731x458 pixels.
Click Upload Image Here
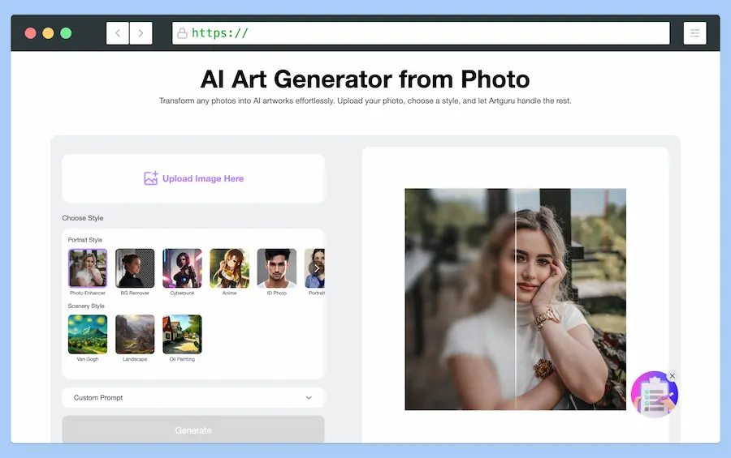tap(202, 178)
